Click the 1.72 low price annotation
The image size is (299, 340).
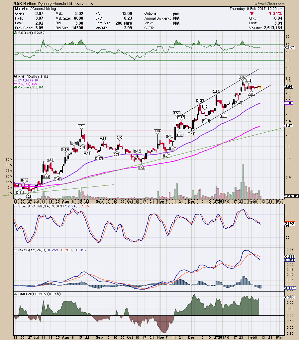pos(224,116)
